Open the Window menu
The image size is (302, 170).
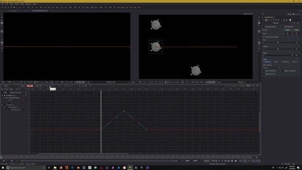tap(28, 4)
